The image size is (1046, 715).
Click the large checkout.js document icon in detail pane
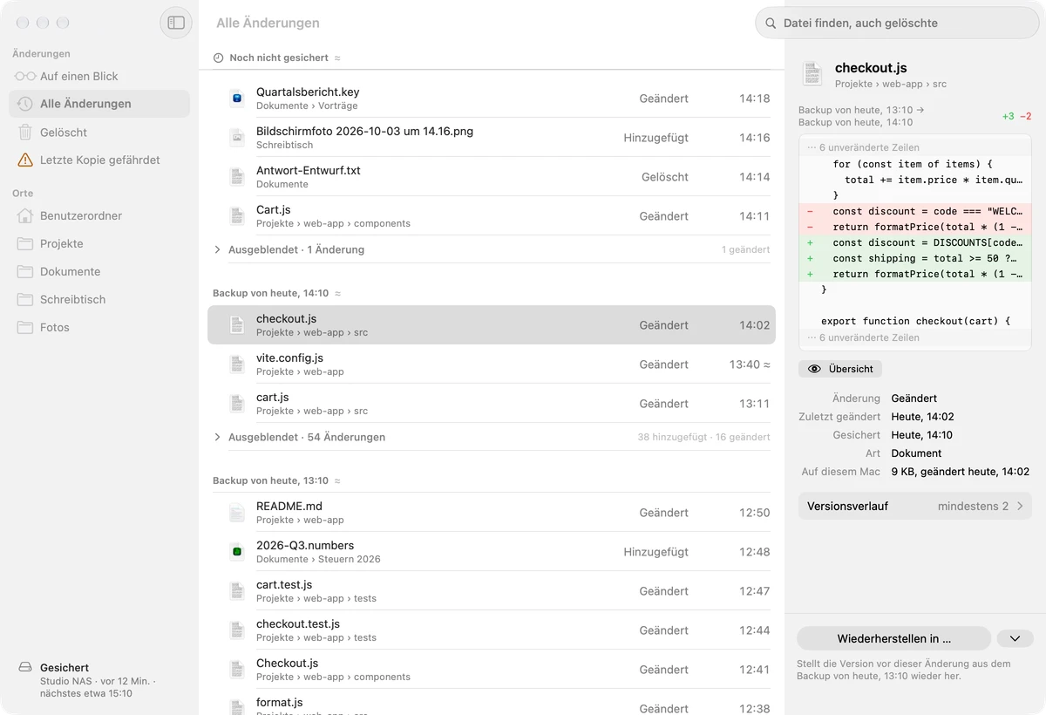click(812, 74)
